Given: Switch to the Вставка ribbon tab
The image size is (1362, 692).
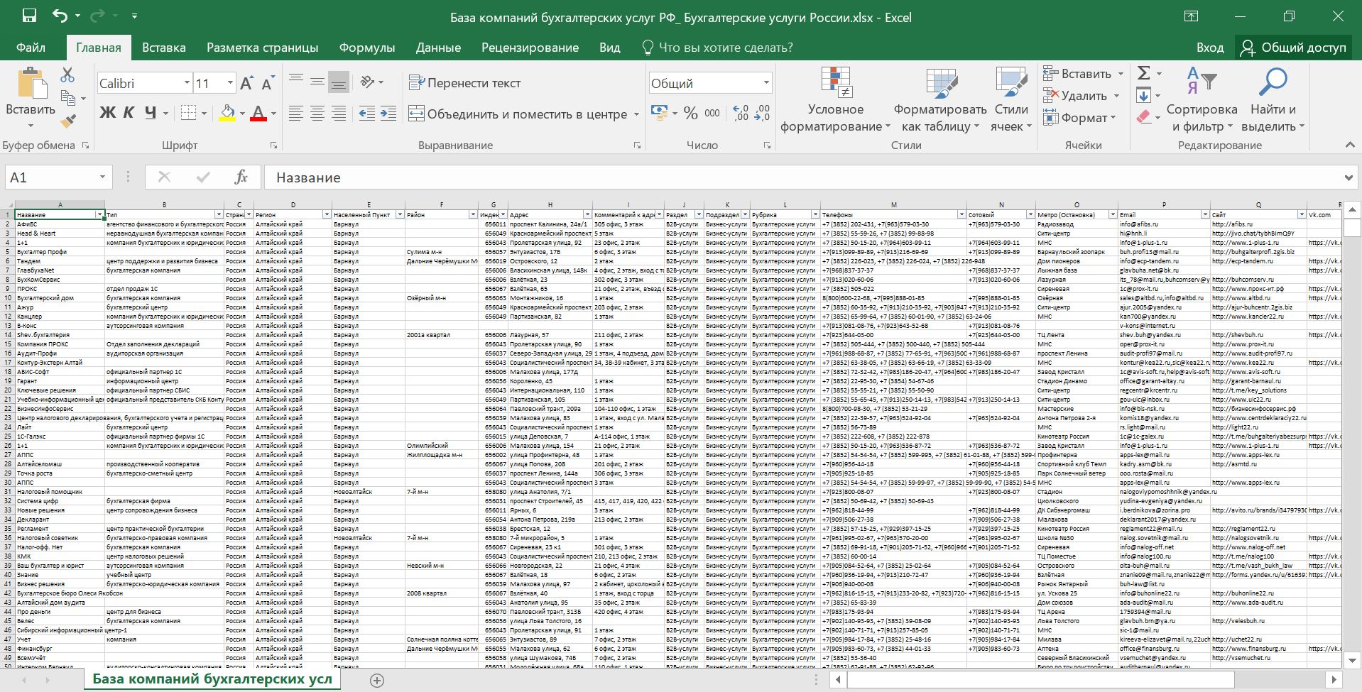Looking at the screenshot, I should coord(163,48).
